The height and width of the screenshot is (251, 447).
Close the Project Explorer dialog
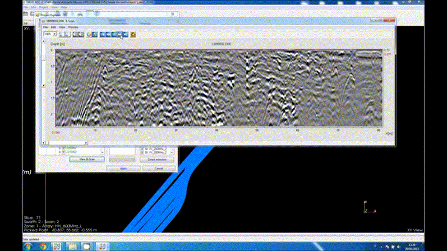pyautogui.click(x=173, y=14)
